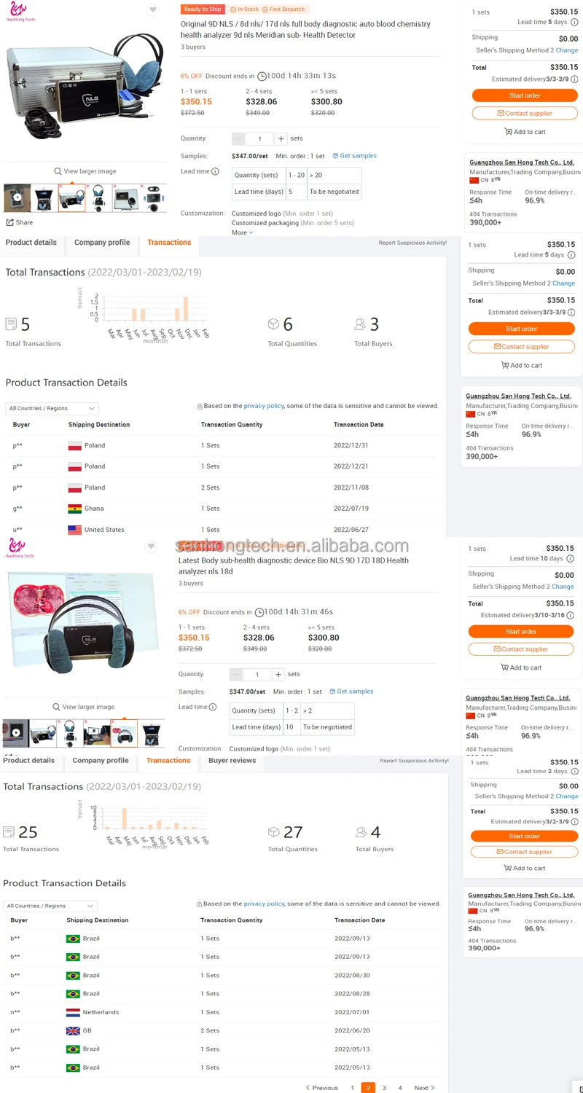Viewport: 583px width, 1093px height.
Task: Click the Share icon below the thumbnails
Action: [x=19, y=222]
